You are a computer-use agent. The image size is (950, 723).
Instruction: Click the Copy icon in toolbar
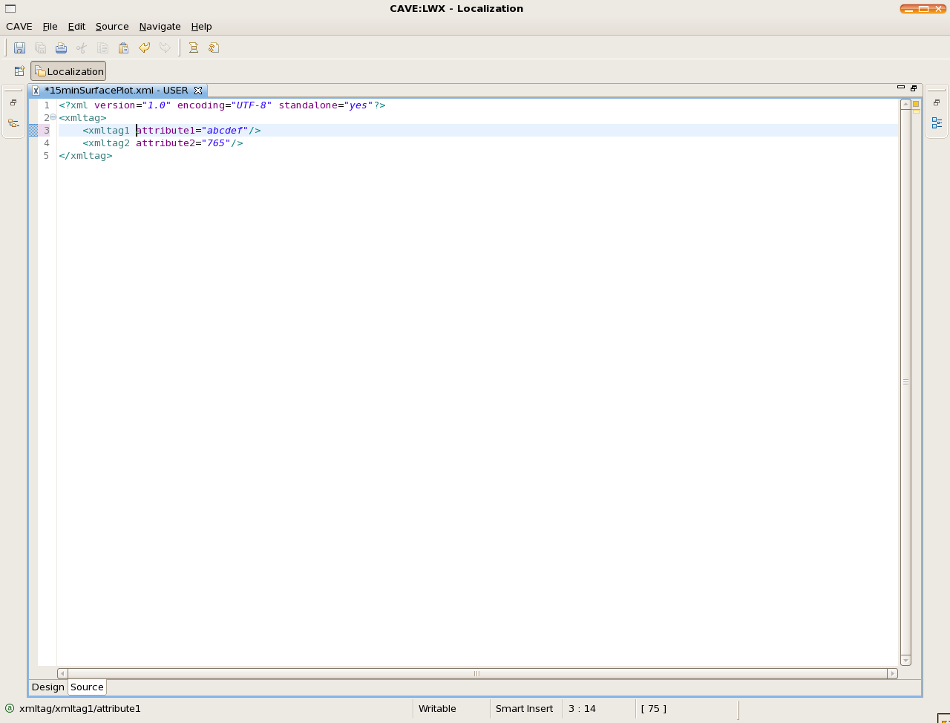[x=103, y=48]
